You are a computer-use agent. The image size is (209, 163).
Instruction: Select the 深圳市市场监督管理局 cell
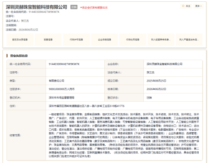75,97
